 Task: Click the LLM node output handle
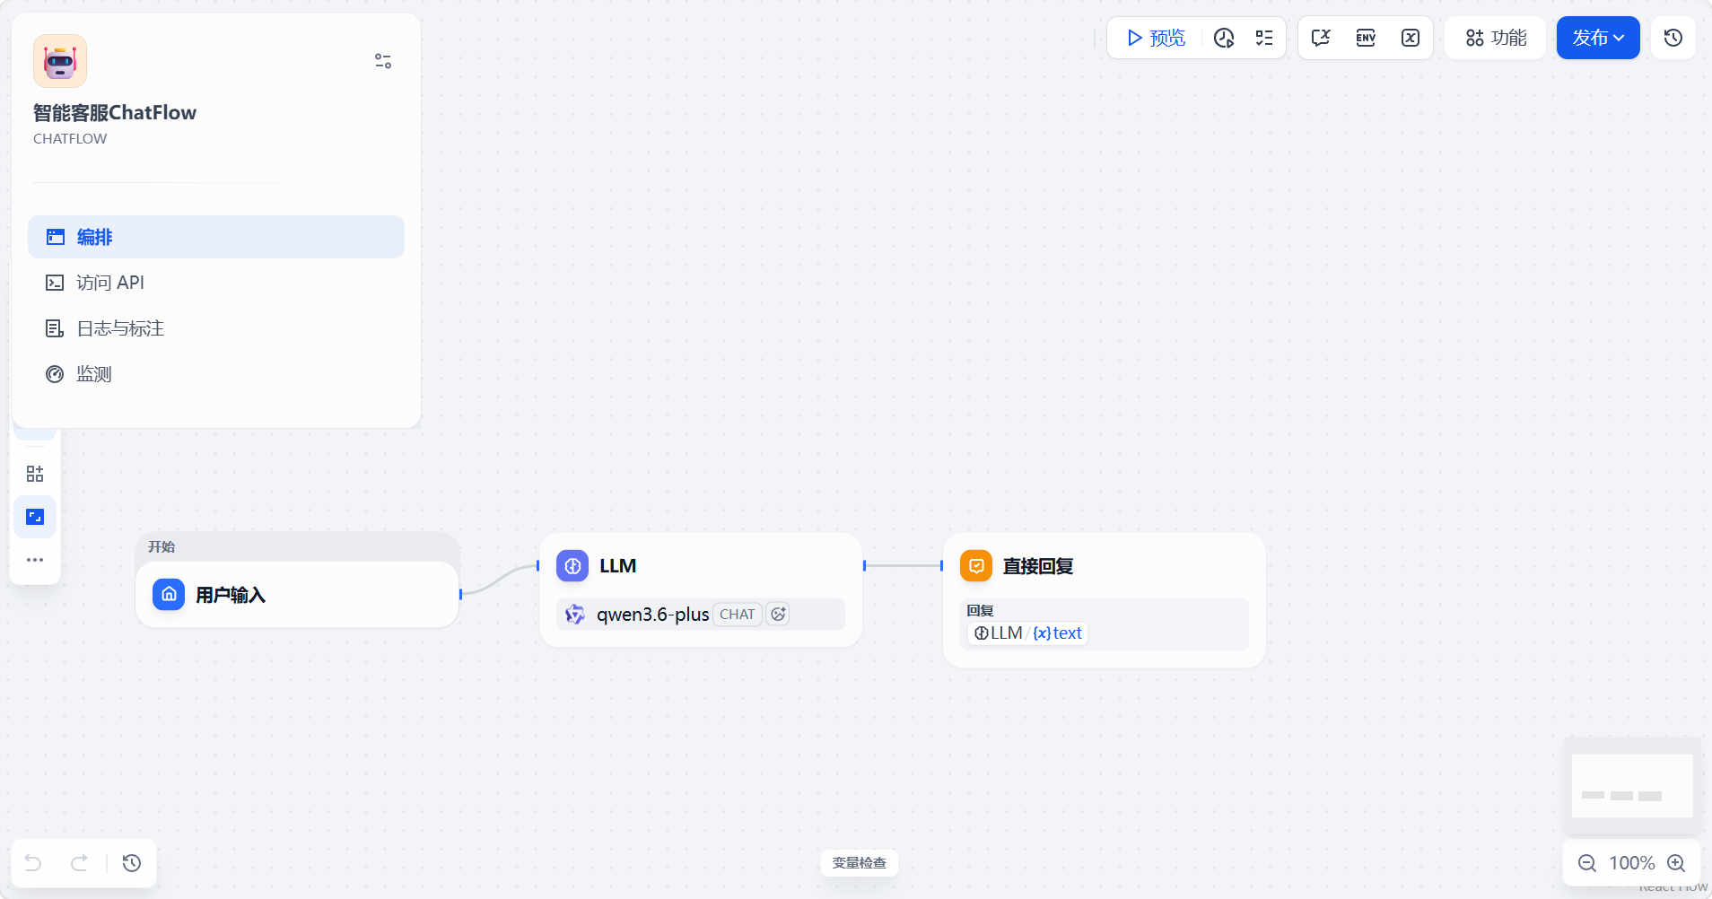click(x=864, y=565)
